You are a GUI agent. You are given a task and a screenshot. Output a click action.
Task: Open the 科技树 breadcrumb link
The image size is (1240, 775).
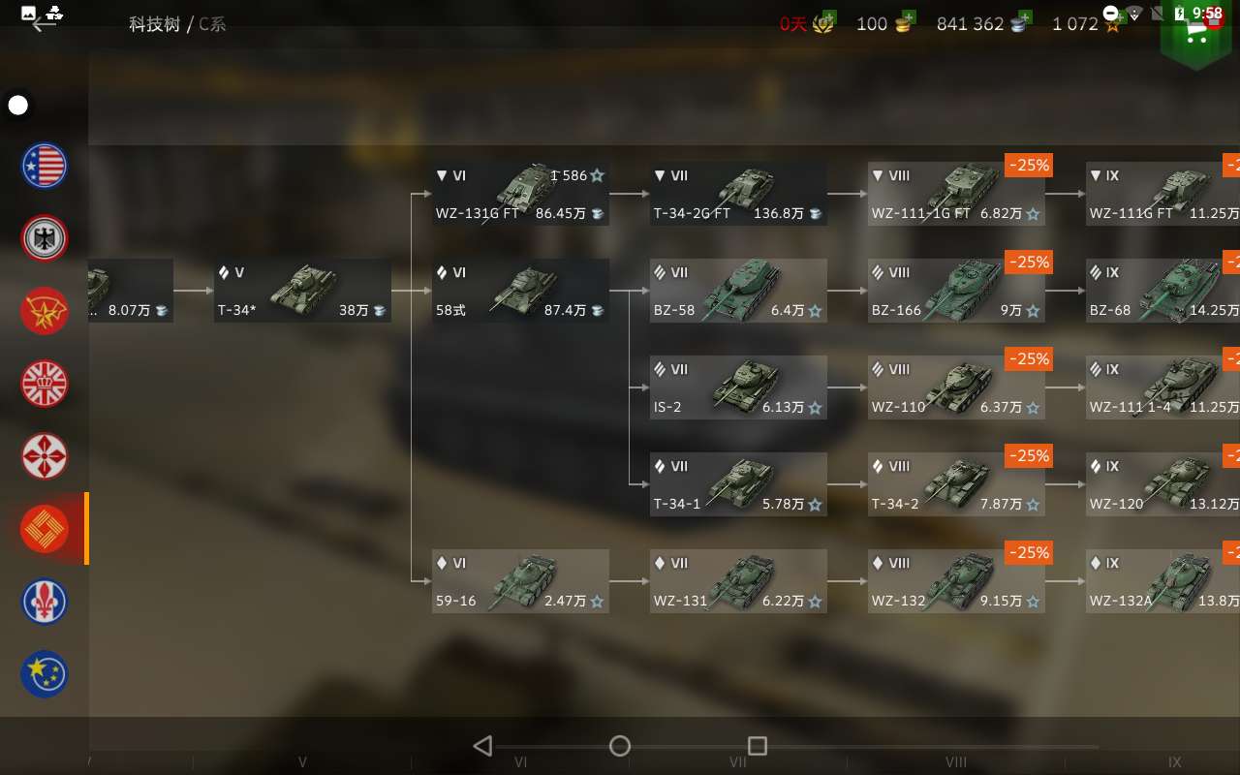click(x=155, y=24)
